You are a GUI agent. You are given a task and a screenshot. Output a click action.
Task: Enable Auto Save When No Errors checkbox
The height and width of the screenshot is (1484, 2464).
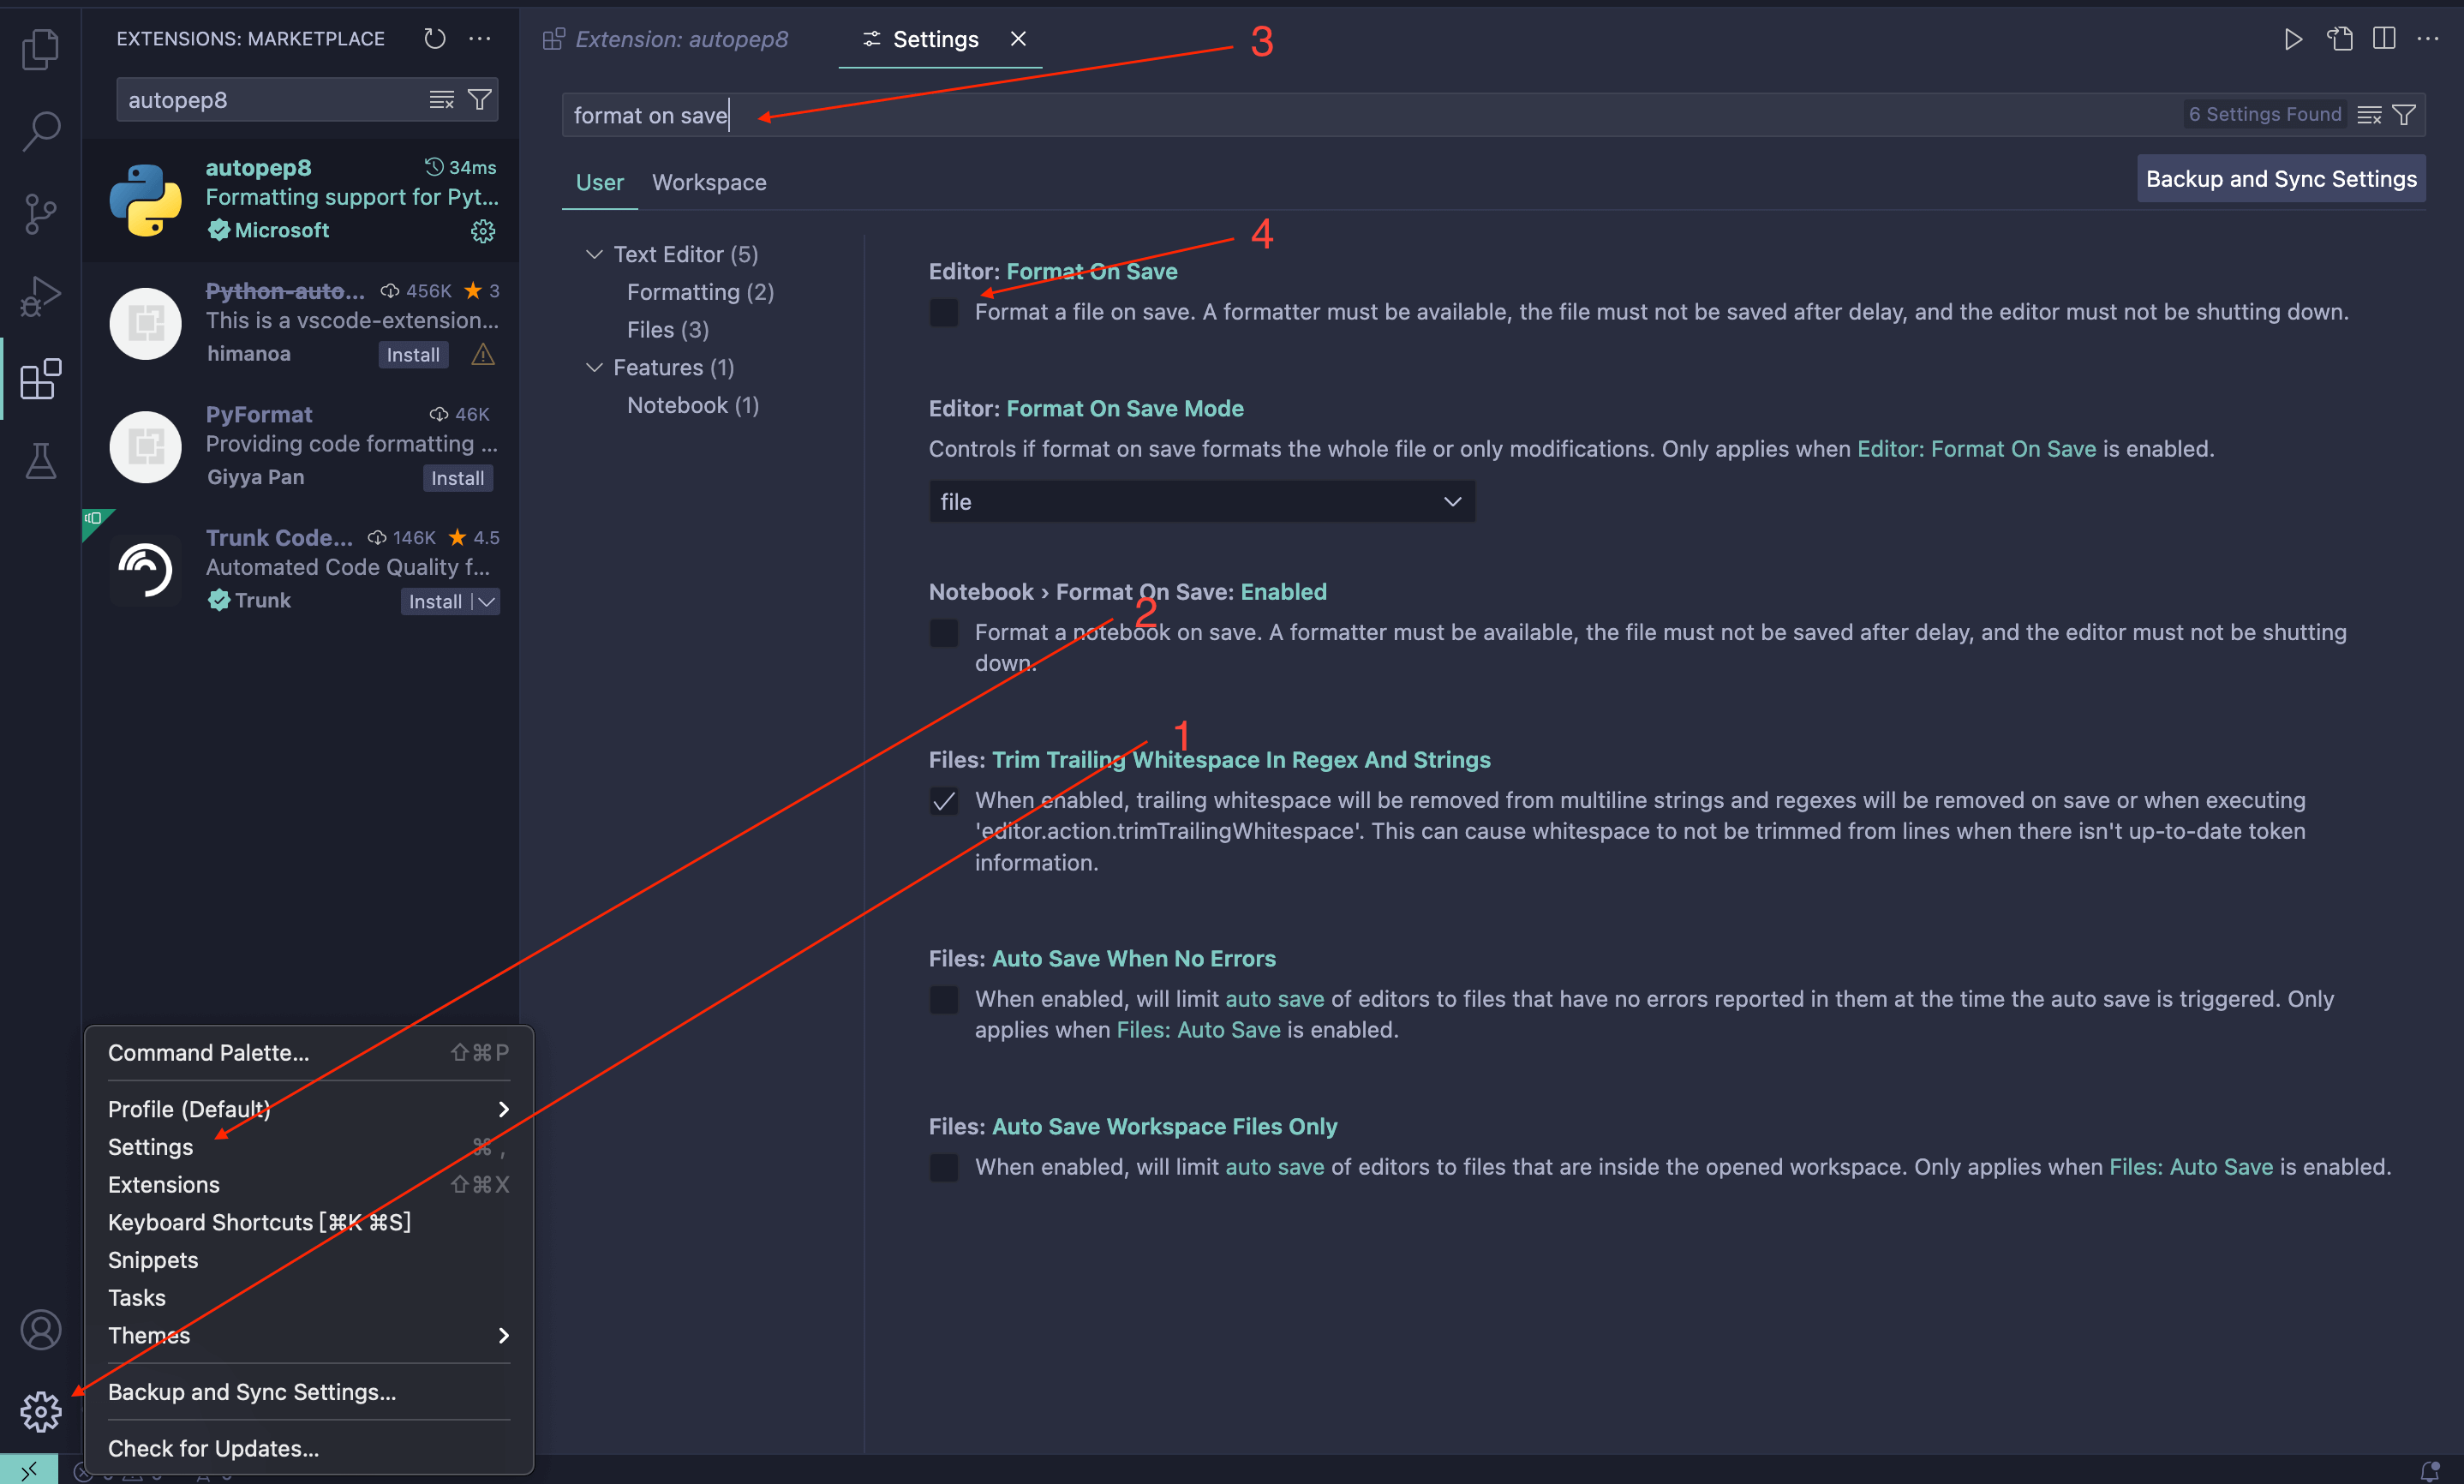[x=943, y=1000]
